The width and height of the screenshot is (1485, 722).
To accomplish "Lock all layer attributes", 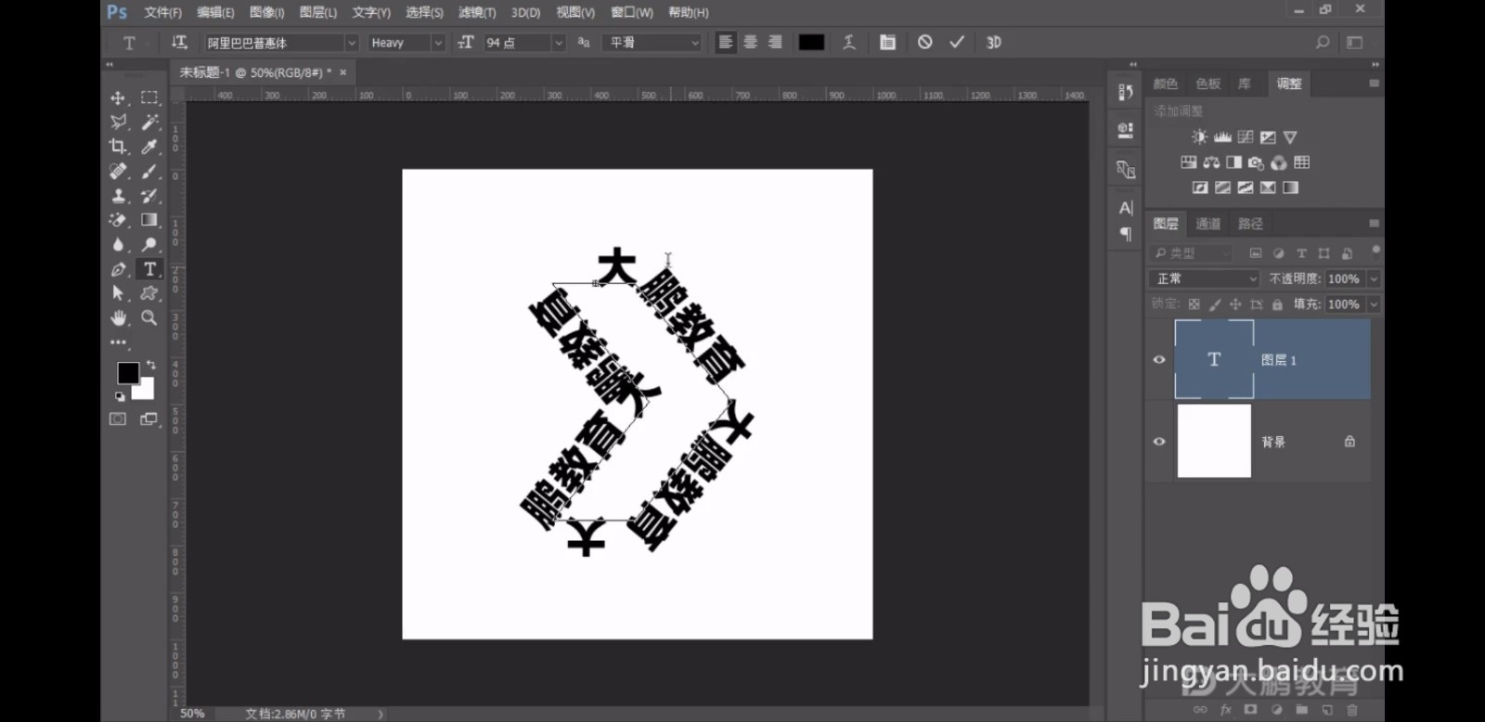I will (x=1277, y=304).
